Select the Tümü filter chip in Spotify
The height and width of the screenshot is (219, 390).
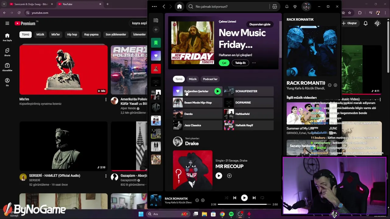[x=179, y=79]
